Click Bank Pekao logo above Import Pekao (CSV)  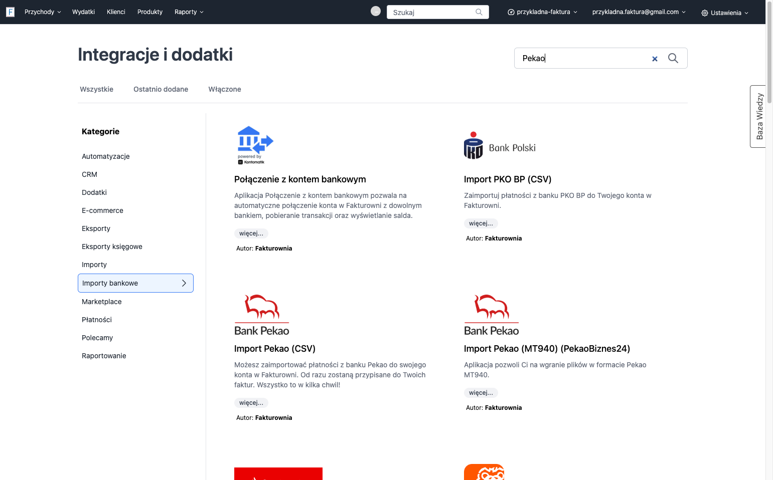(x=262, y=315)
